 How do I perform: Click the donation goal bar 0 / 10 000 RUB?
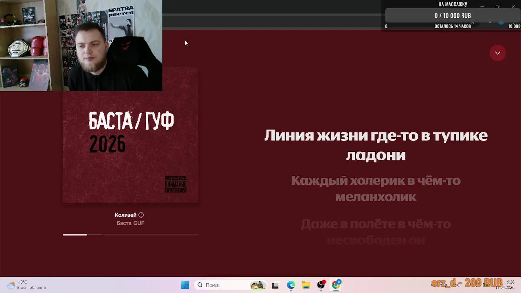[x=453, y=15]
